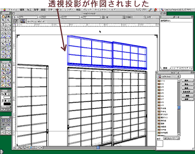
Task: Activate the Zoom In magnifier tool
Action: pos(3,20)
